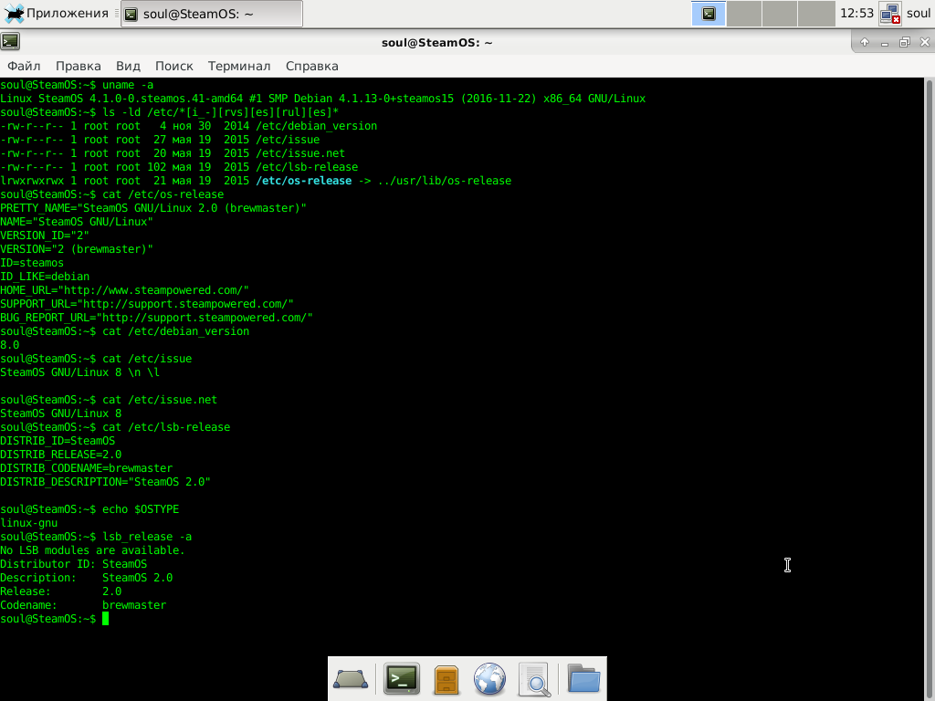
Task: Click the 'Release: 2.0' line
Action: pos(61,591)
